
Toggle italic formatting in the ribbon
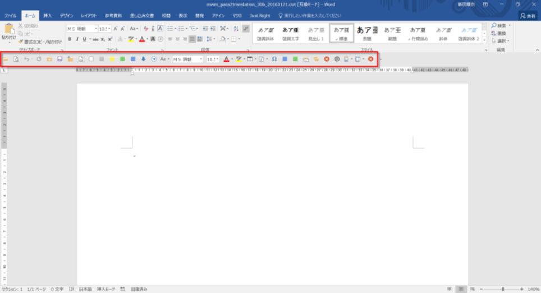(x=77, y=39)
